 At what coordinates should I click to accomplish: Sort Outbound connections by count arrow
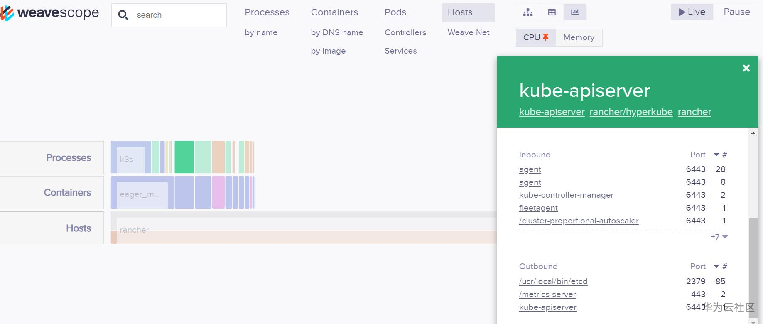tap(716, 266)
